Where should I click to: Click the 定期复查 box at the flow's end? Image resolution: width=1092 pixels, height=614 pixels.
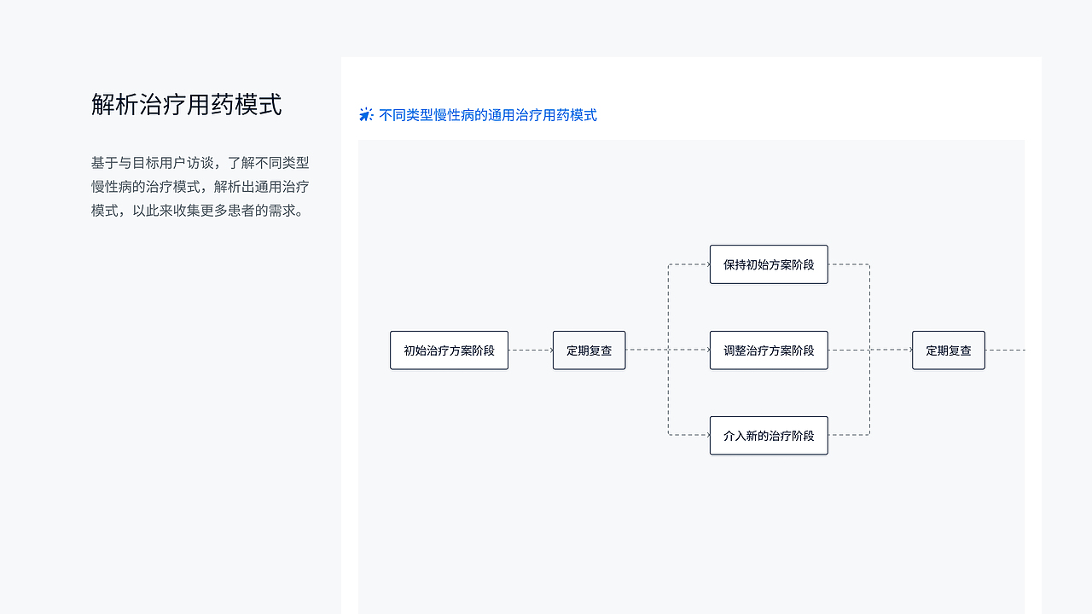click(949, 350)
